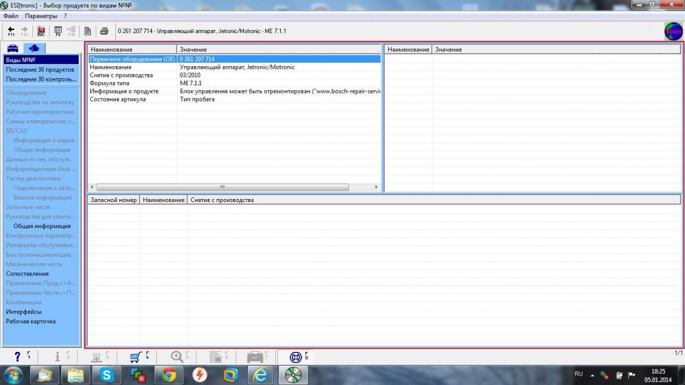Click Наименование header next to Запасной номер
This screenshot has height=385, width=685.
[164, 200]
